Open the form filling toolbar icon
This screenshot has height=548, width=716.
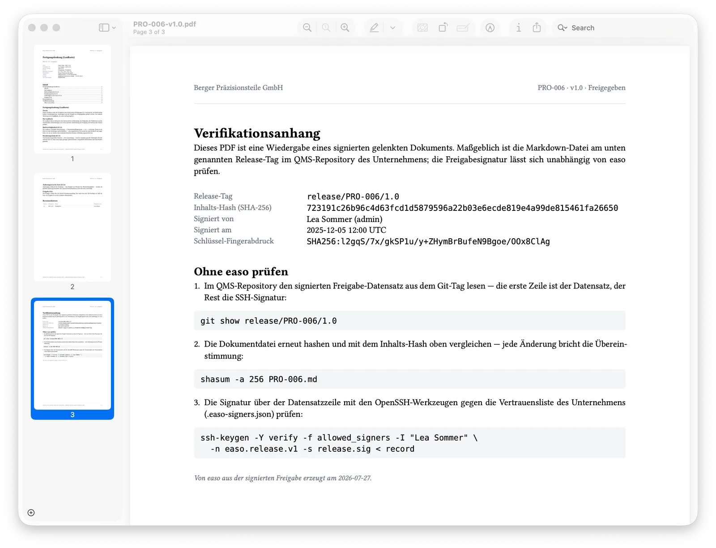coord(463,28)
